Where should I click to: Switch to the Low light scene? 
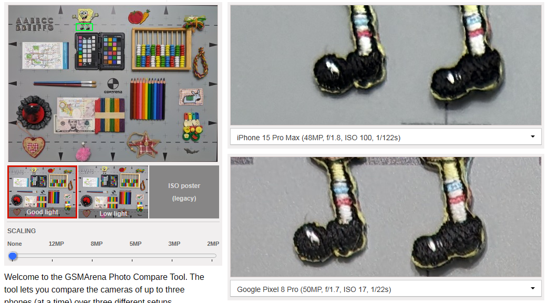[113, 192]
